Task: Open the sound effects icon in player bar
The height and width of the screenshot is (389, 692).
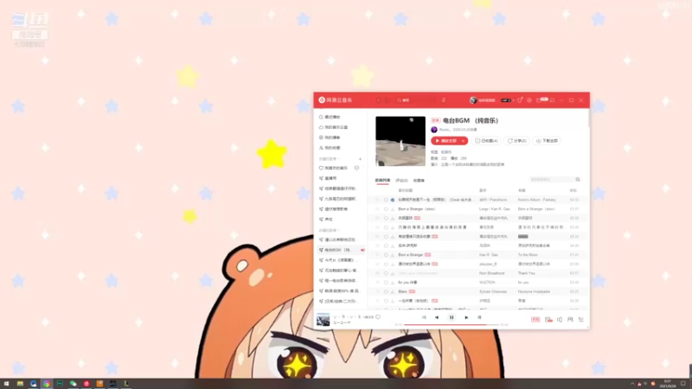Action: click(548, 319)
